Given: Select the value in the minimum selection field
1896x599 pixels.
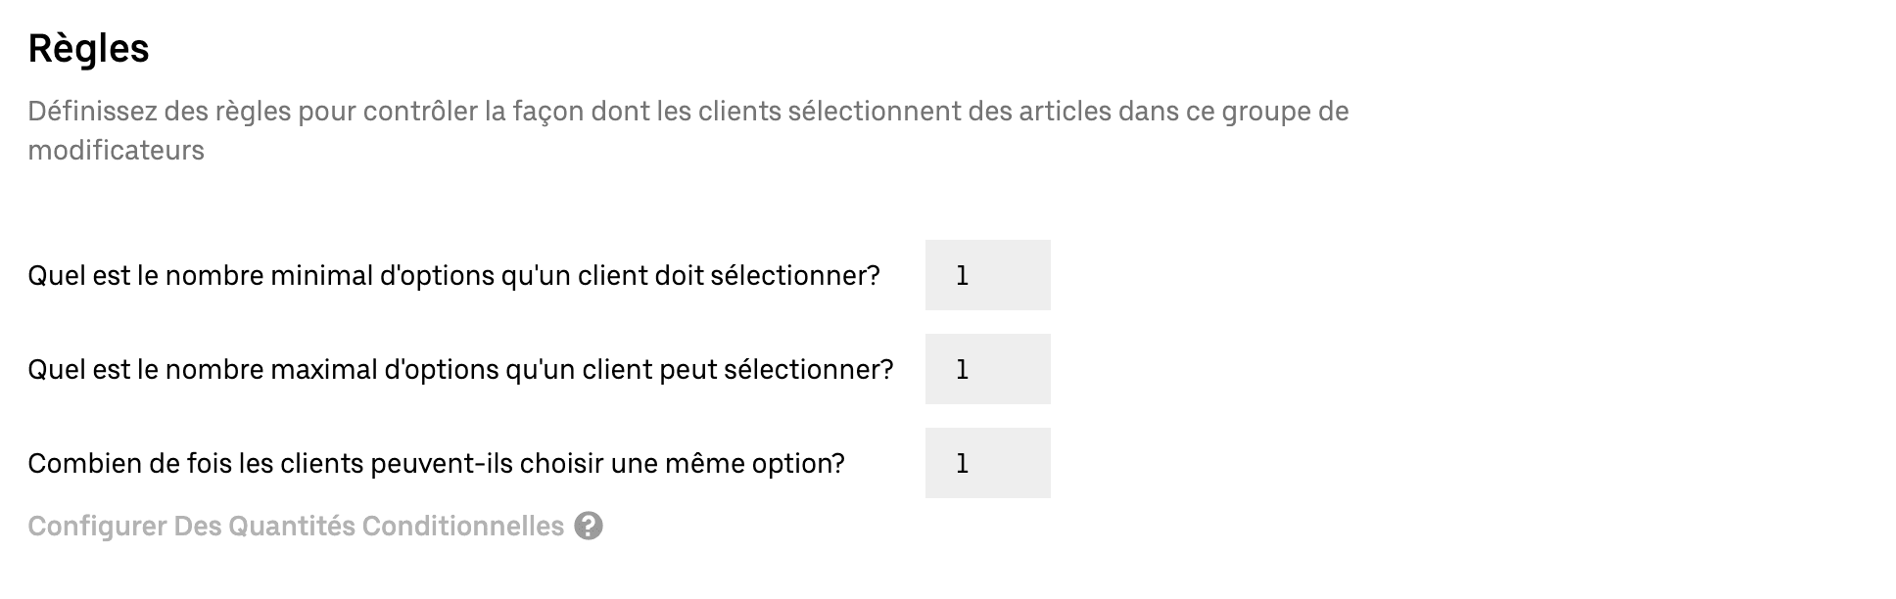Looking at the screenshot, I should click(x=987, y=276).
